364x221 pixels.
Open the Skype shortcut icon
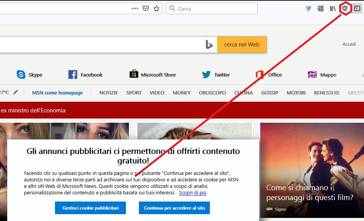pos(21,75)
